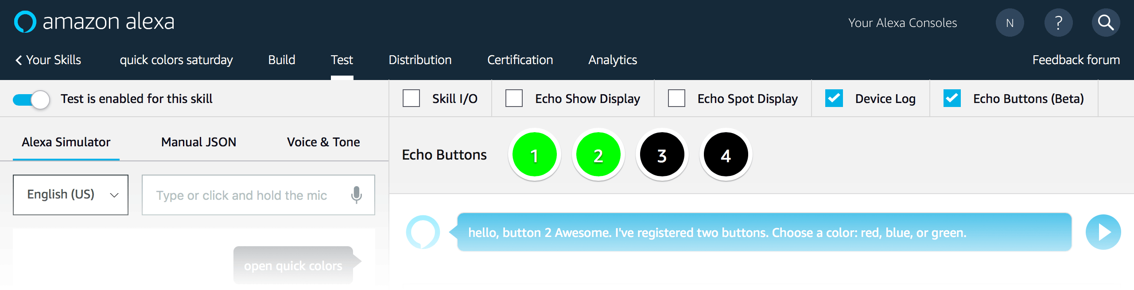Viewport: 1134px width, 290px height.
Task: Uncheck the Device Log checkbox
Action: pos(834,98)
